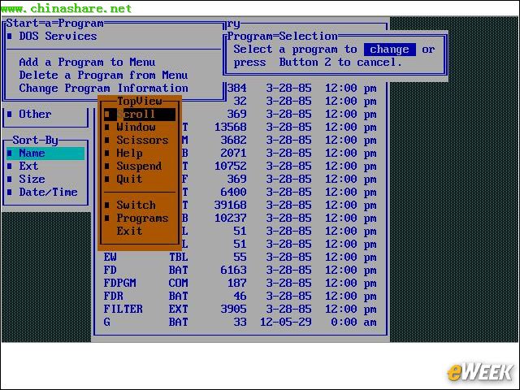Screen dimensions: 520x390
Task: Click the square bullet beside Programs
Action: tap(107, 219)
